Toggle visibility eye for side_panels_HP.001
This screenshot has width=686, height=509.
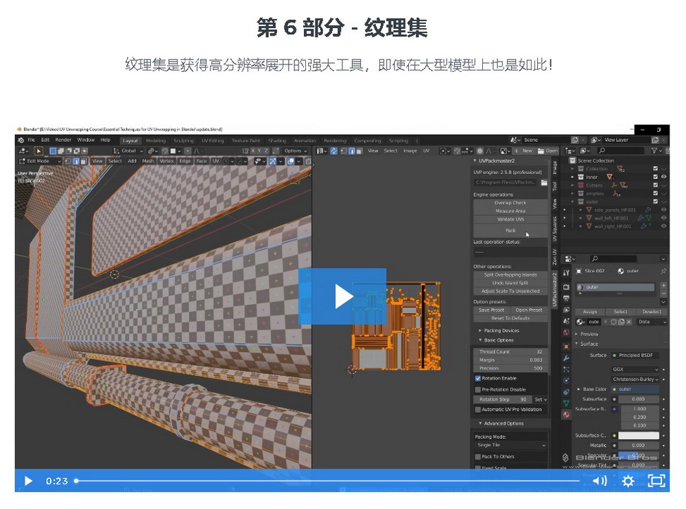(663, 210)
